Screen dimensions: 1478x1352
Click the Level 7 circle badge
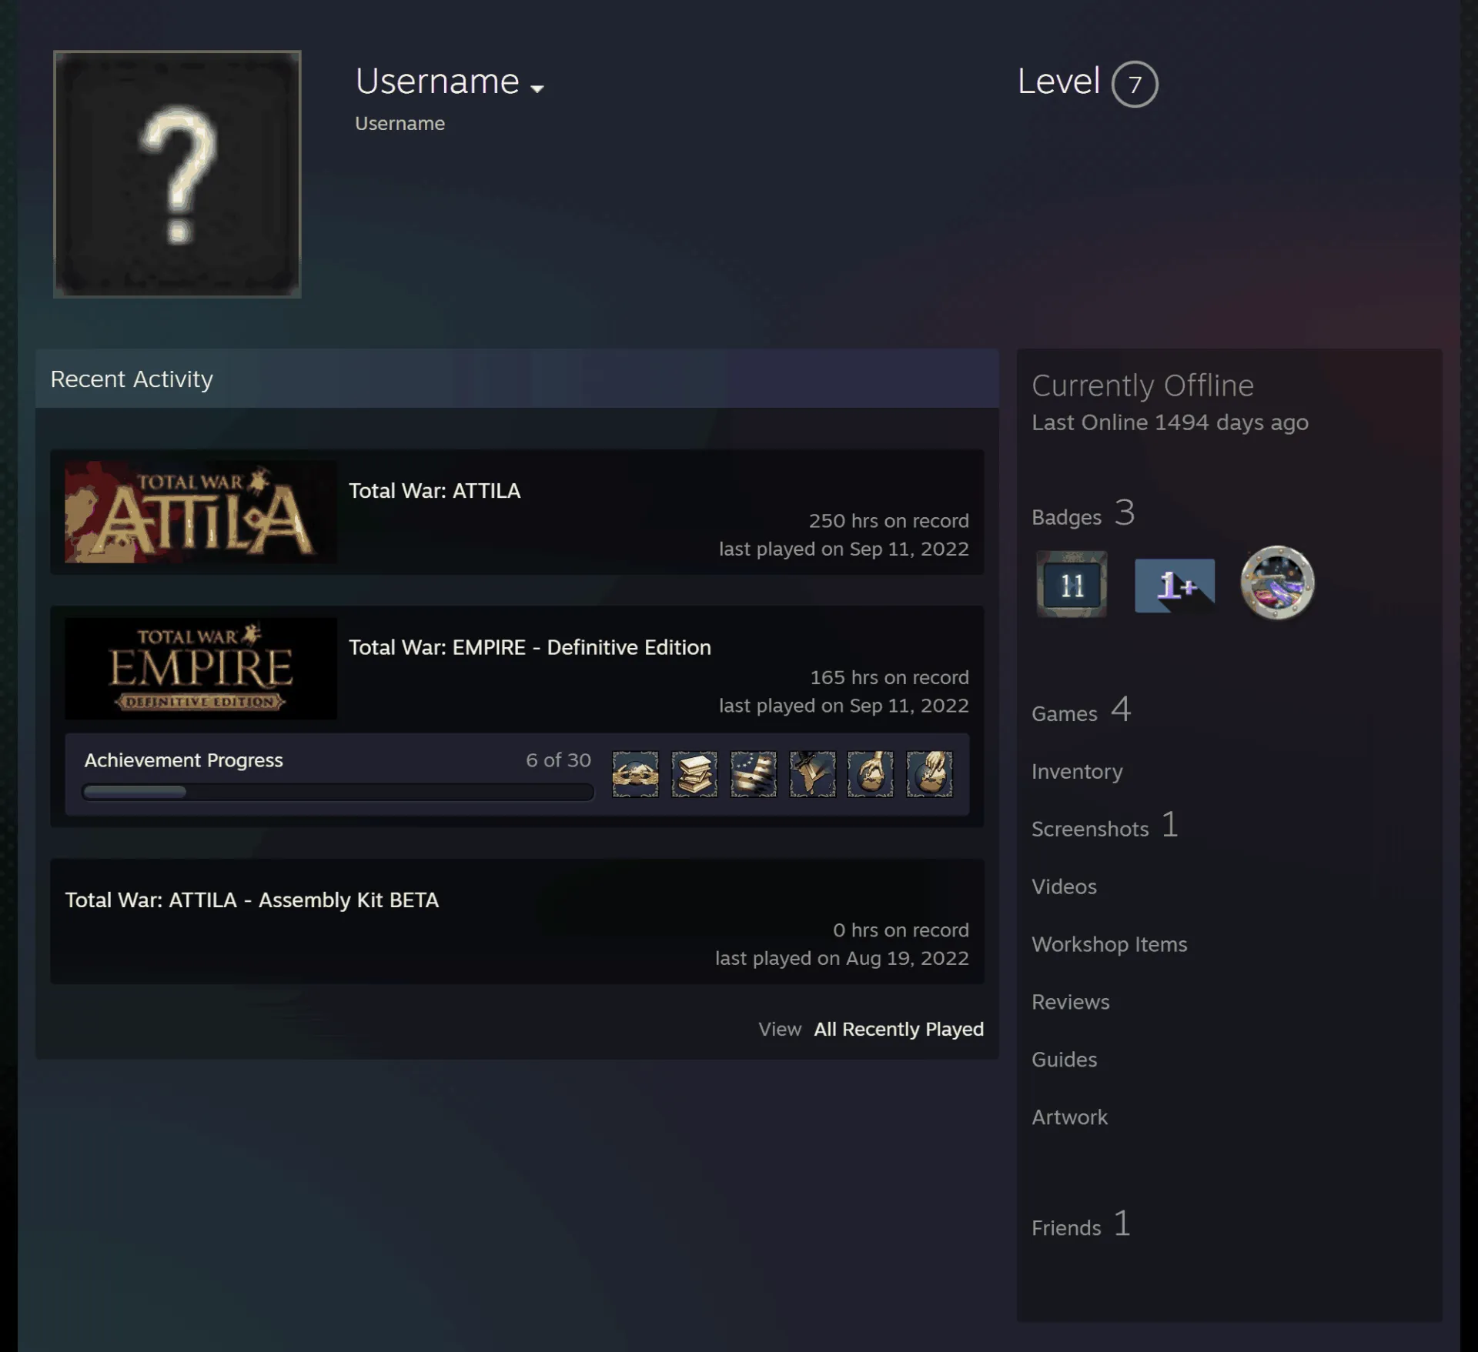pos(1134,84)
